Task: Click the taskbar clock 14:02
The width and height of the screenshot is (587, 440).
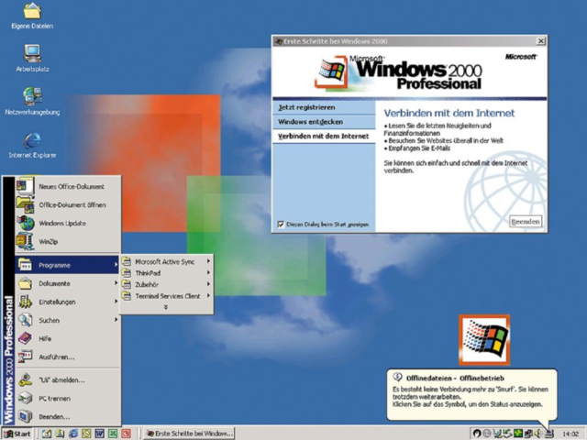Action: [570, 434]
